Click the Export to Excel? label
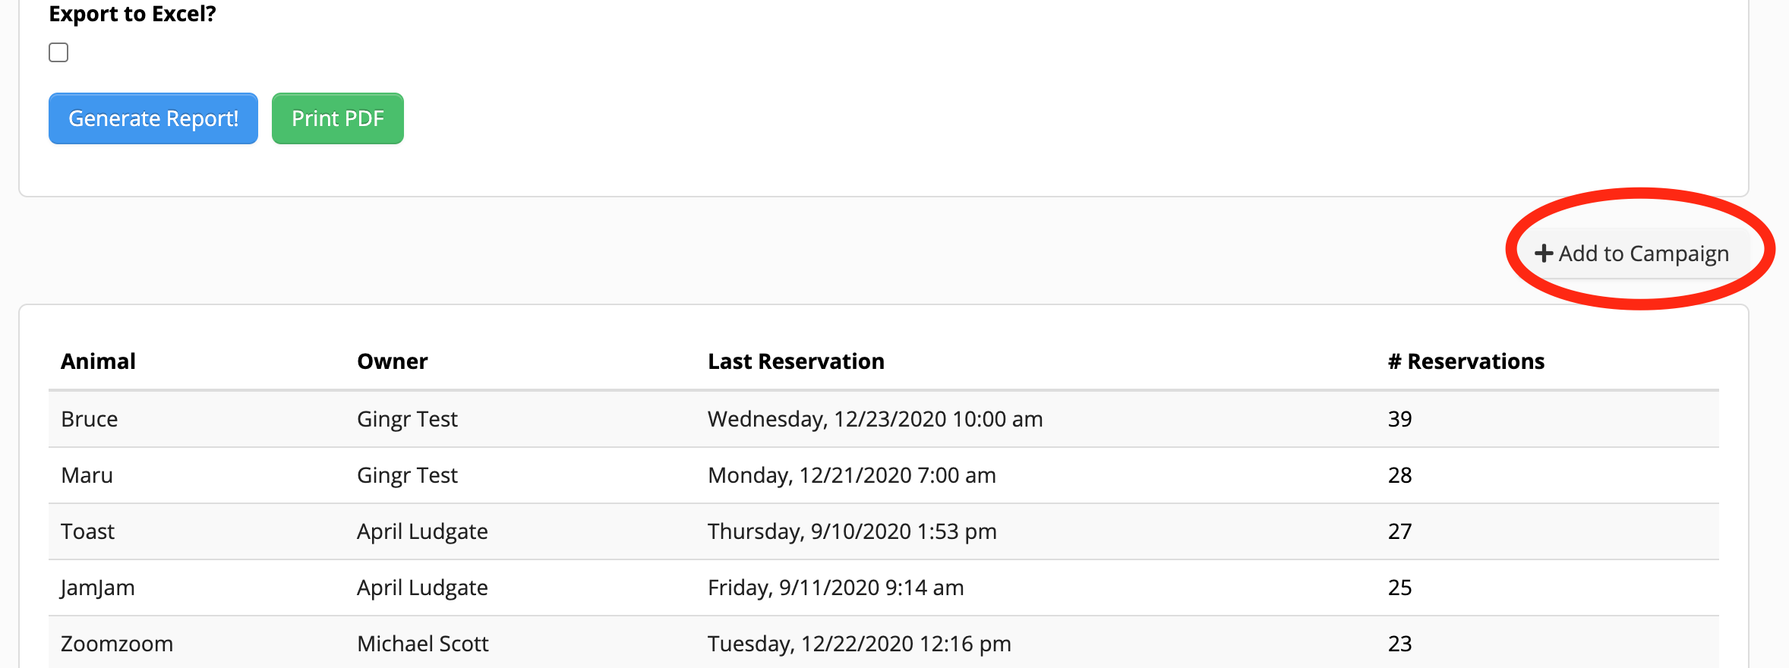Image resolution: width=1789 pixels, height=668 pixels. (x=132, y=13)
